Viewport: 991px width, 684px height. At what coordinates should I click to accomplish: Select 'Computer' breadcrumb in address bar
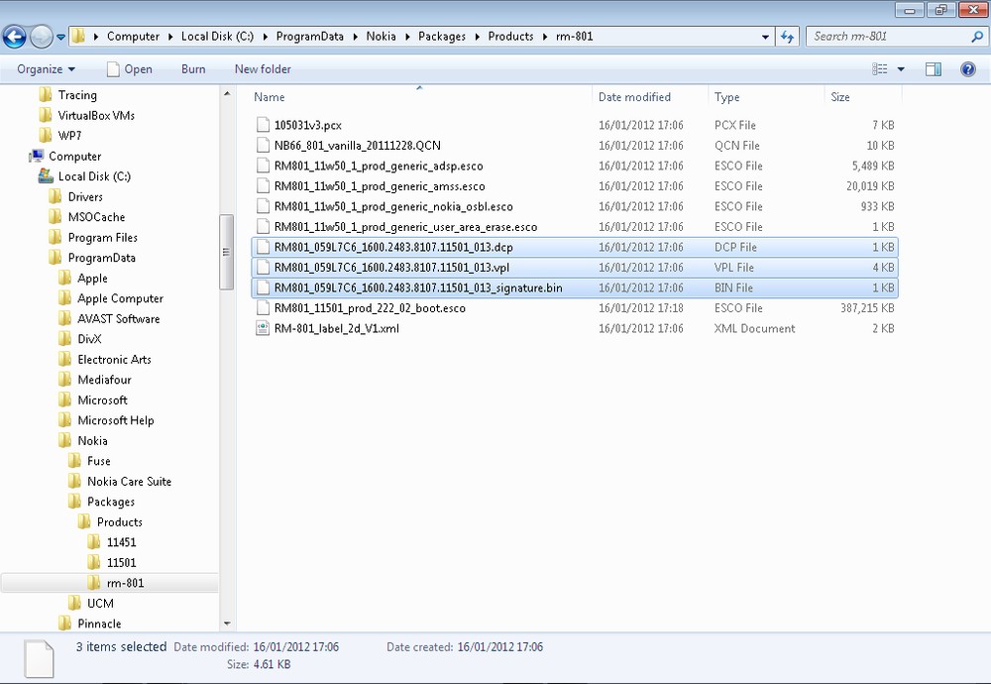(x=134, y=36)
